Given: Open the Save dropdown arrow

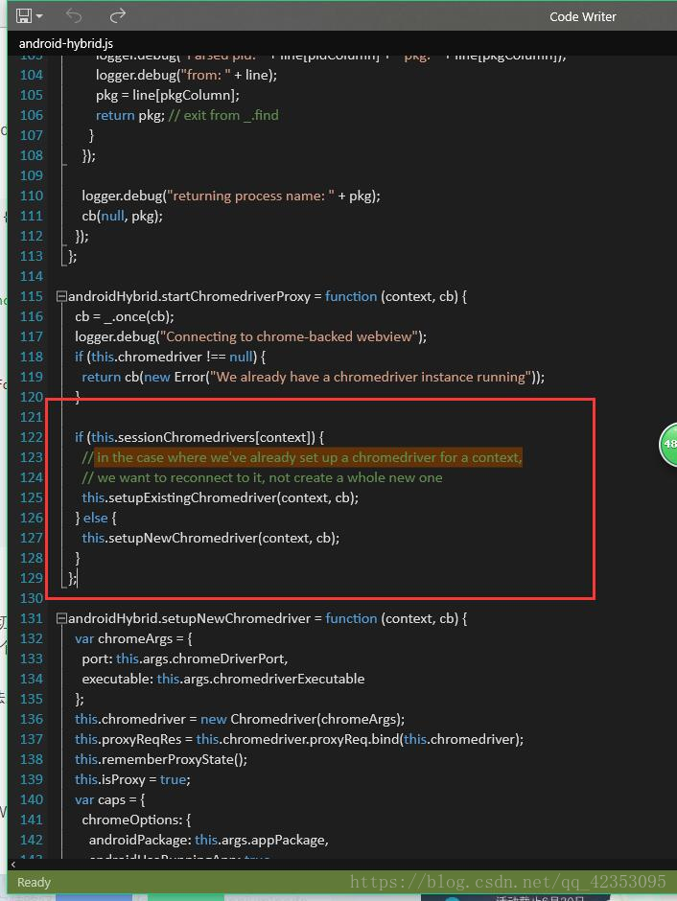Looking at the screenshot, I should (39, 16).
